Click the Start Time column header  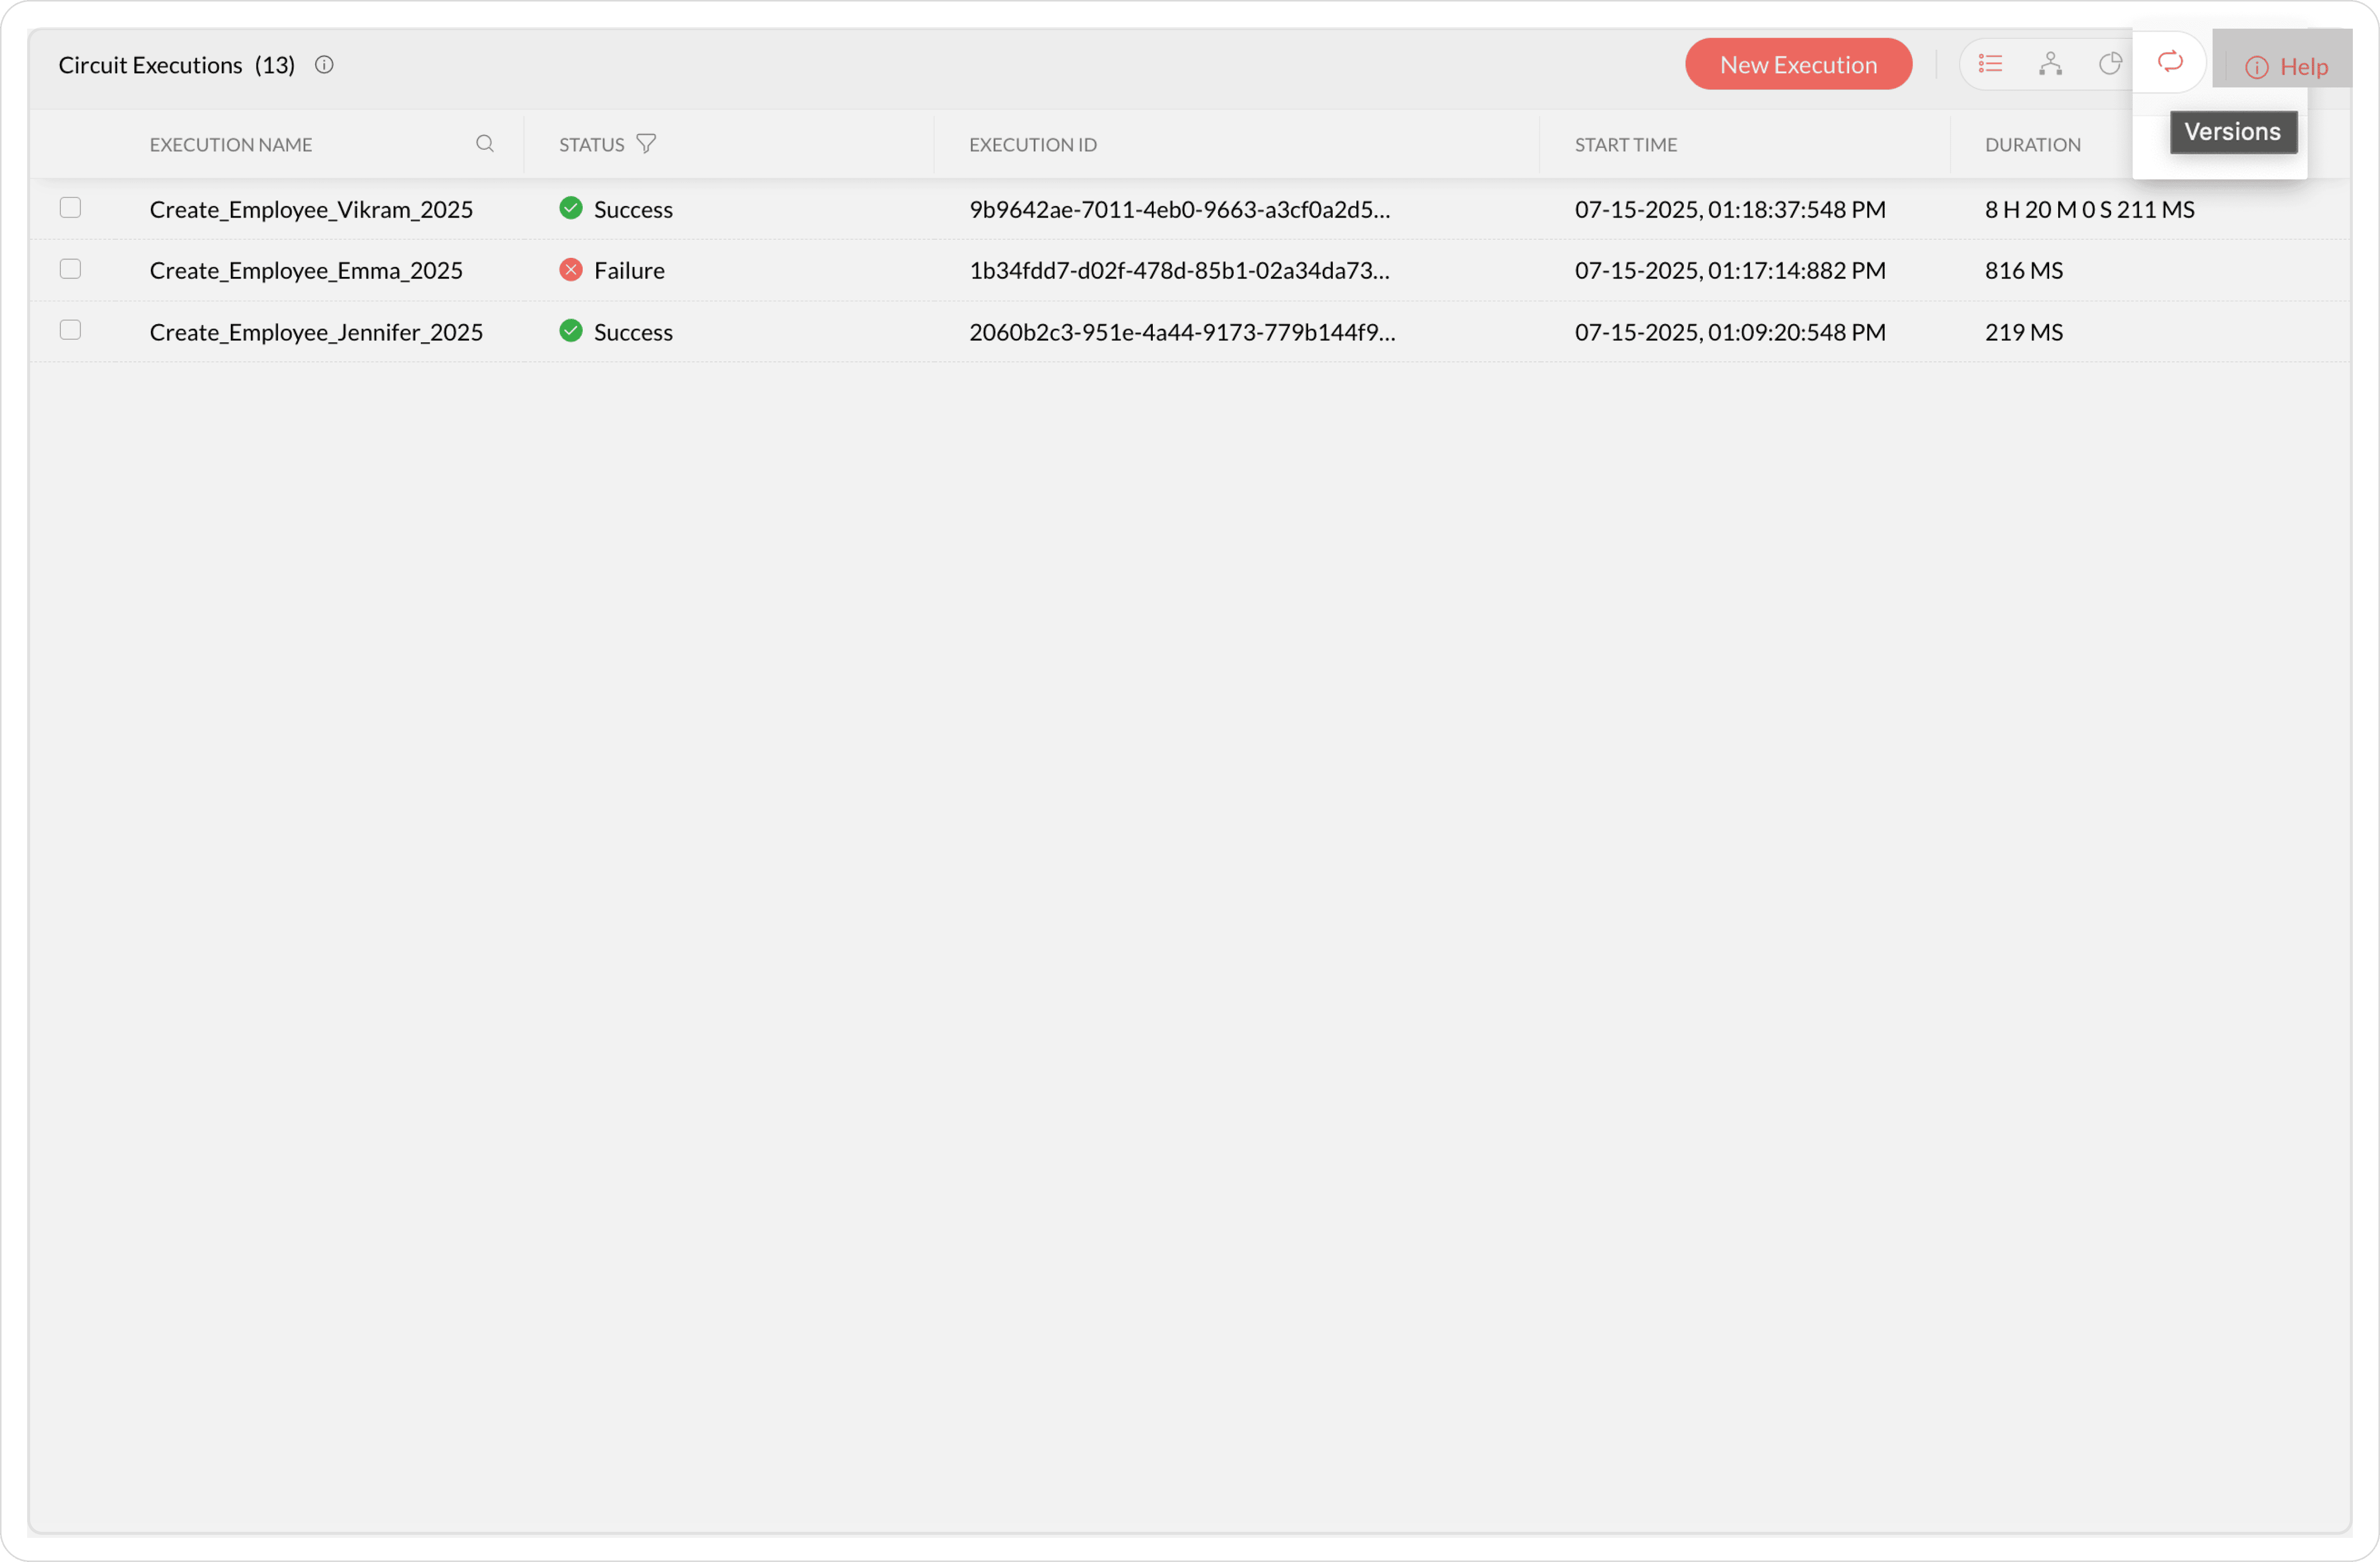[1625, 145]
